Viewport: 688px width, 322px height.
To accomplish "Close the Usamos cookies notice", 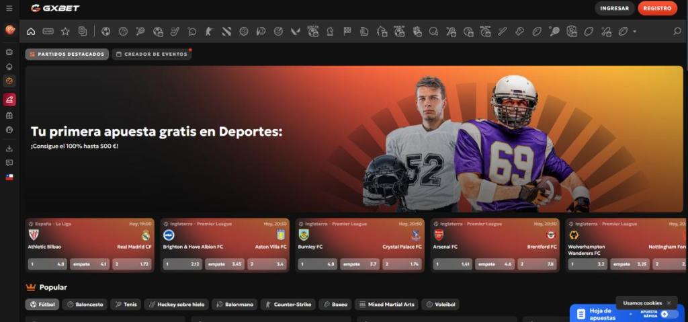I will coord(669,303).
